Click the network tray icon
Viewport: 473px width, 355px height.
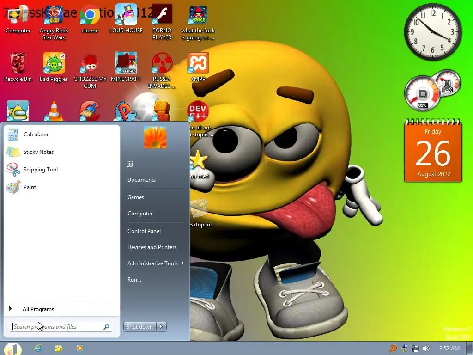point(415,349)
